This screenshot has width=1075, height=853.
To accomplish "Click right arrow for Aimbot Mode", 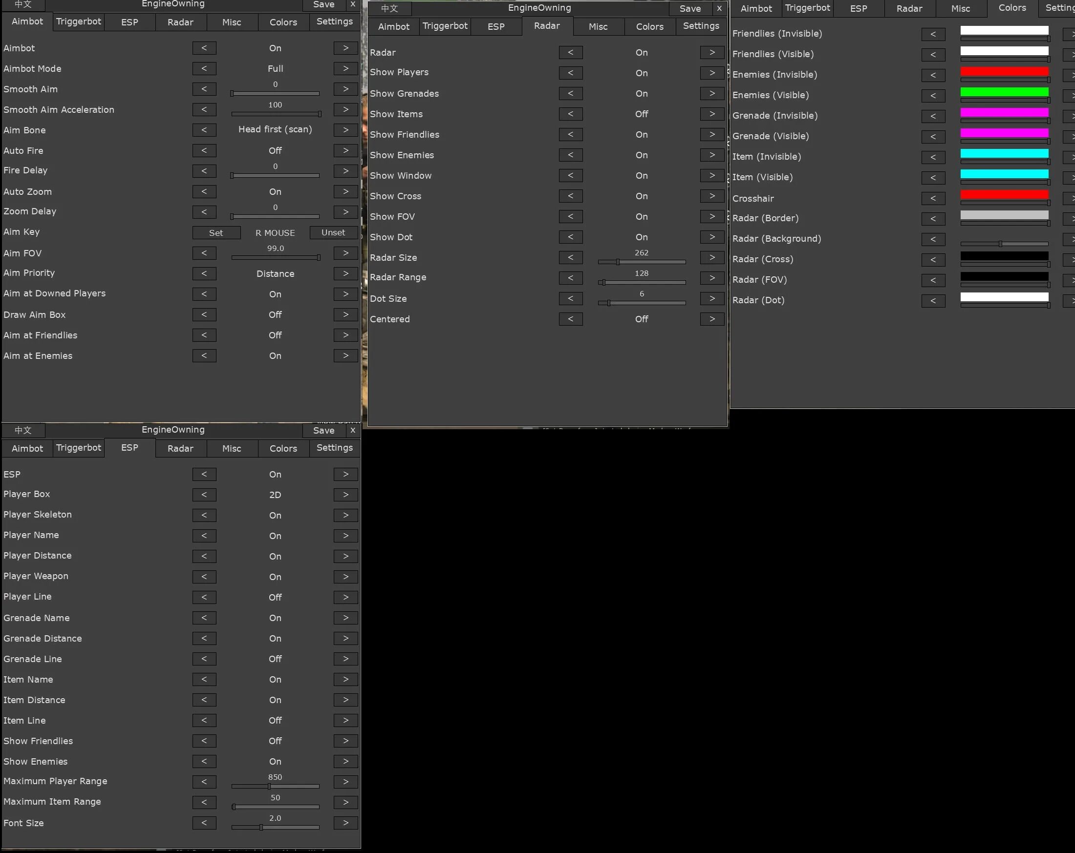I will (345, 68).
